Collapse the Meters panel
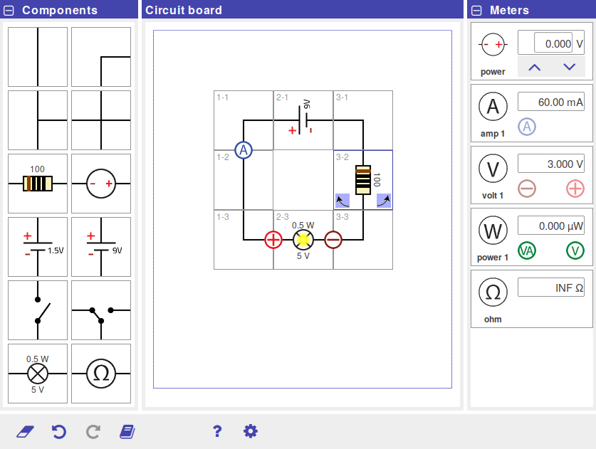Screen dimensions: 596x449 pyautogui.click(x=476, y=10)
